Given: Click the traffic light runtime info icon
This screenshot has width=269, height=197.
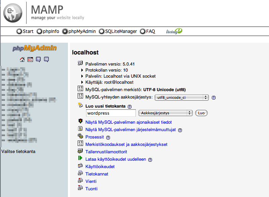Looking at the screenshot, I should [80, 121].
